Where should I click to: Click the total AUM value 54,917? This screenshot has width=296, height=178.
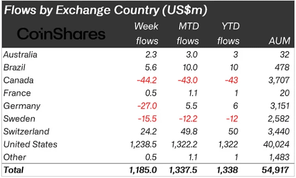click(275, 170)
